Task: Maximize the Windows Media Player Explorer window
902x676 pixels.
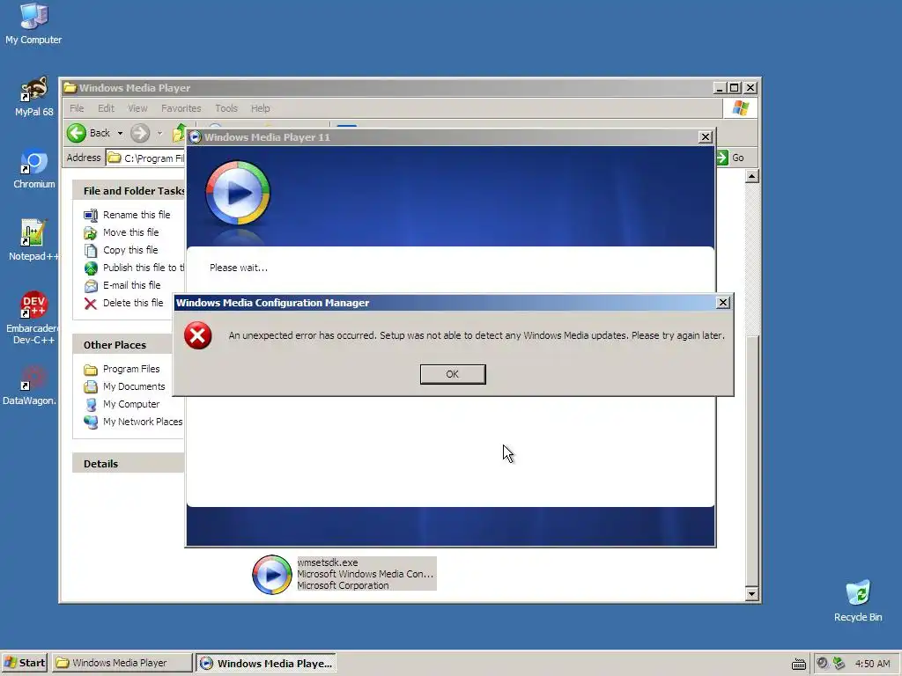Action: [x=735, y=88]
